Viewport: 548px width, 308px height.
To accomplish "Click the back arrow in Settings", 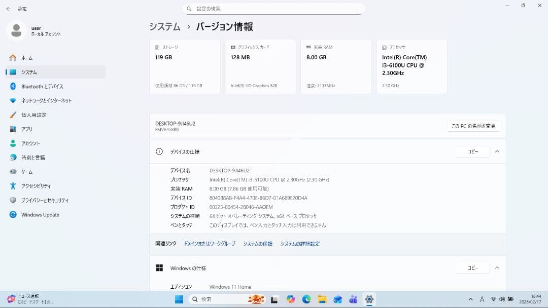I will pos(8,9).
